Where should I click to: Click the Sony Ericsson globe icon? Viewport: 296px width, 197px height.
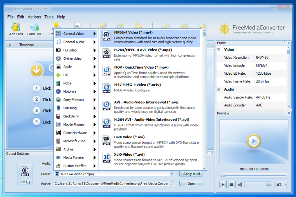(58, 100)
